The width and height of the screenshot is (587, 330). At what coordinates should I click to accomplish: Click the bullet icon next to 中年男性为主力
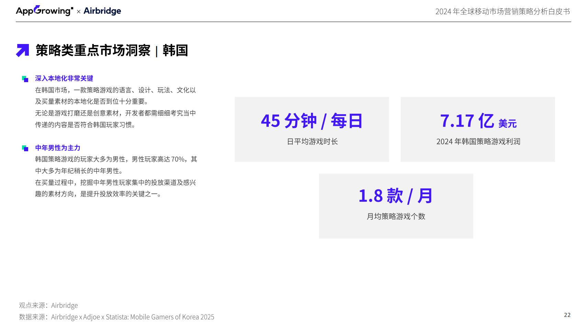click(25, 148)
